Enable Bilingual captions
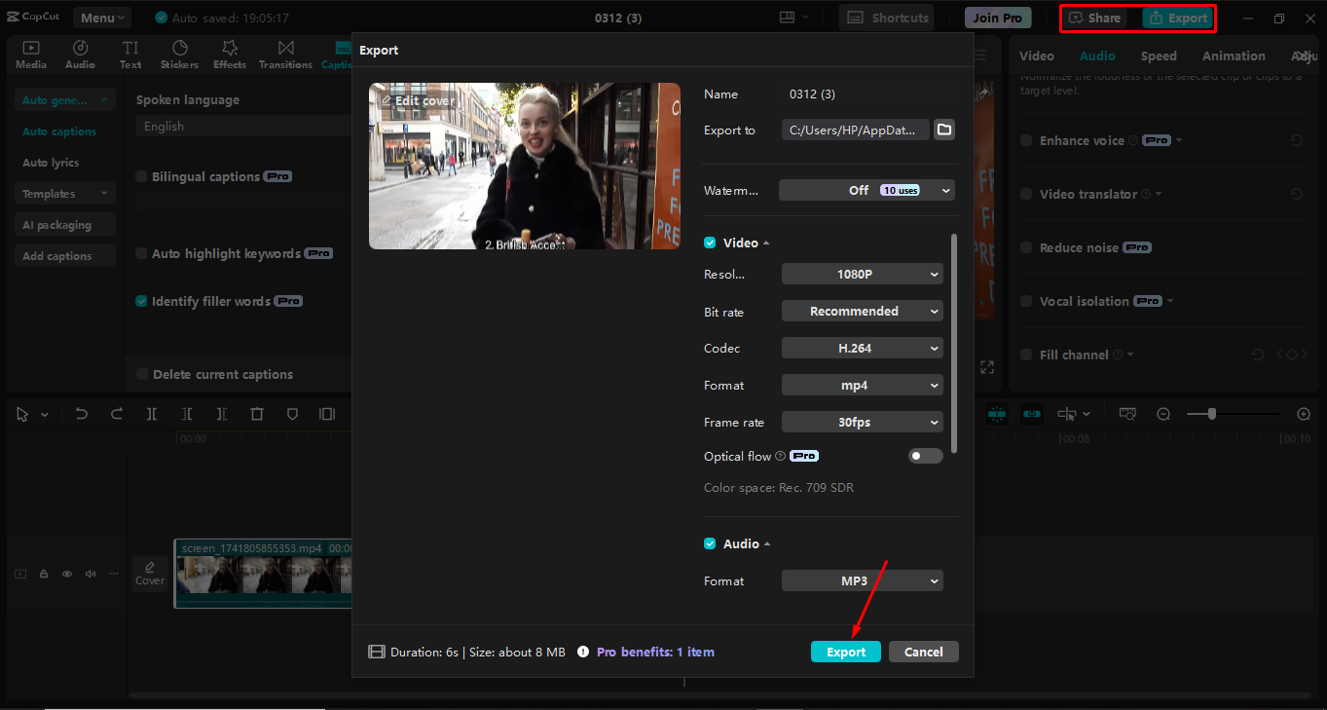1327x710 pixels. click(x=140, y=176)
